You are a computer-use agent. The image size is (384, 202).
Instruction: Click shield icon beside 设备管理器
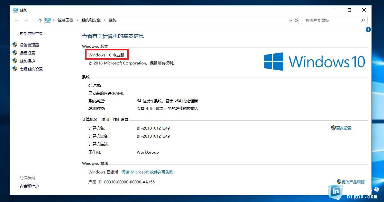click(15, 45)
